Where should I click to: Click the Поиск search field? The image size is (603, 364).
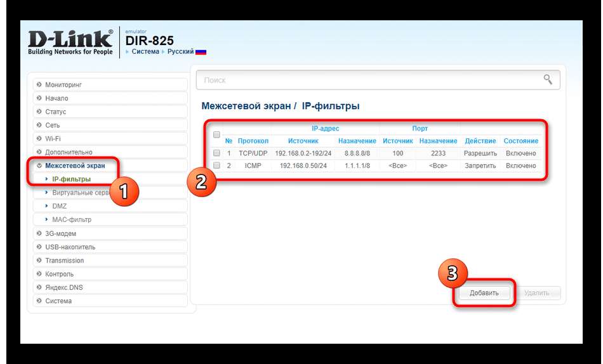(x=378, y=80)
